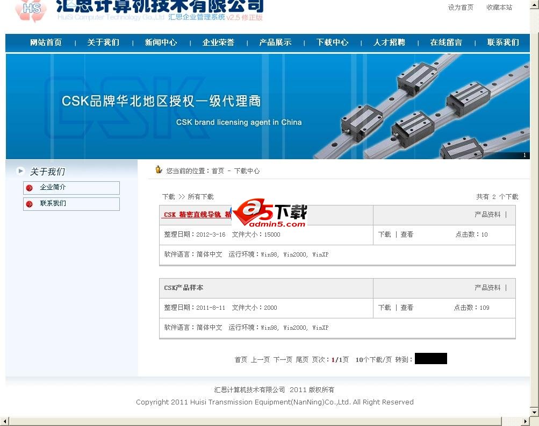Click 尾页 pagination link
This screenshot has width=539, height=426.
[x=302, y=360]
